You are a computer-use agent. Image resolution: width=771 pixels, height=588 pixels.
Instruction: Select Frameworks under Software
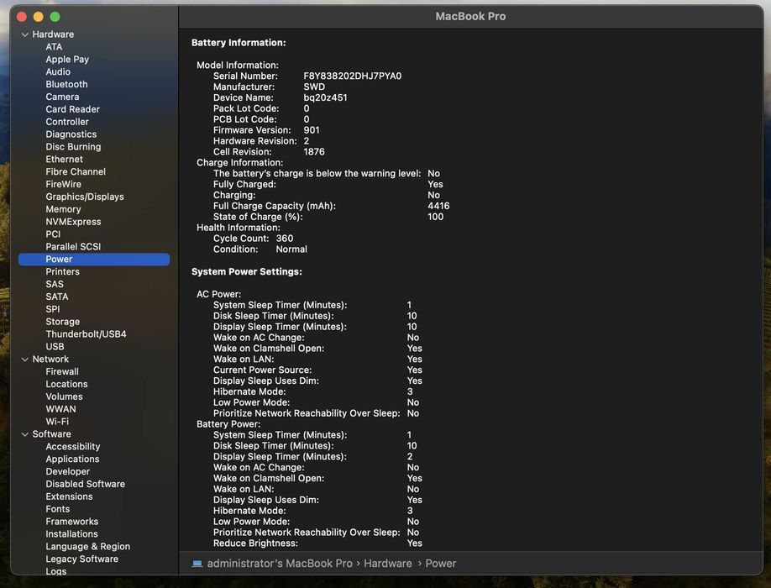point(71,521)
